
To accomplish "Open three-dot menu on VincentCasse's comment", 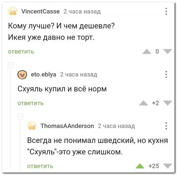I will (x=166, y=11).
